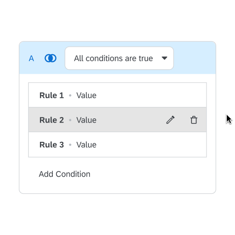Click the Add Condition link
The image size is (235, 235).
65,174
